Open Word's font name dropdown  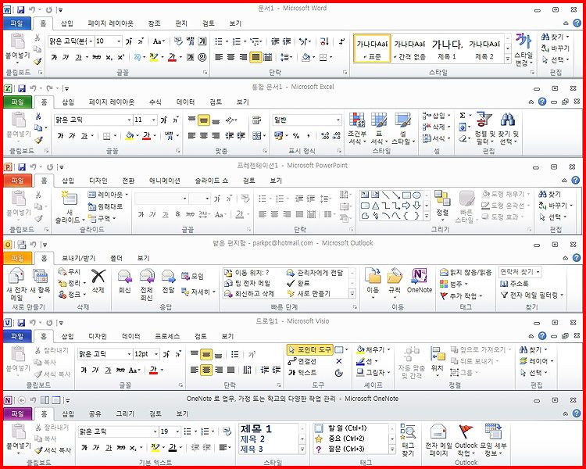(x=91, y=41)
